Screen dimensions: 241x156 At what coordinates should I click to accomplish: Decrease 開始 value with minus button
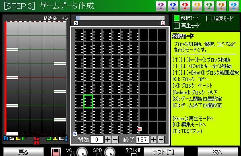pos(115,140)
